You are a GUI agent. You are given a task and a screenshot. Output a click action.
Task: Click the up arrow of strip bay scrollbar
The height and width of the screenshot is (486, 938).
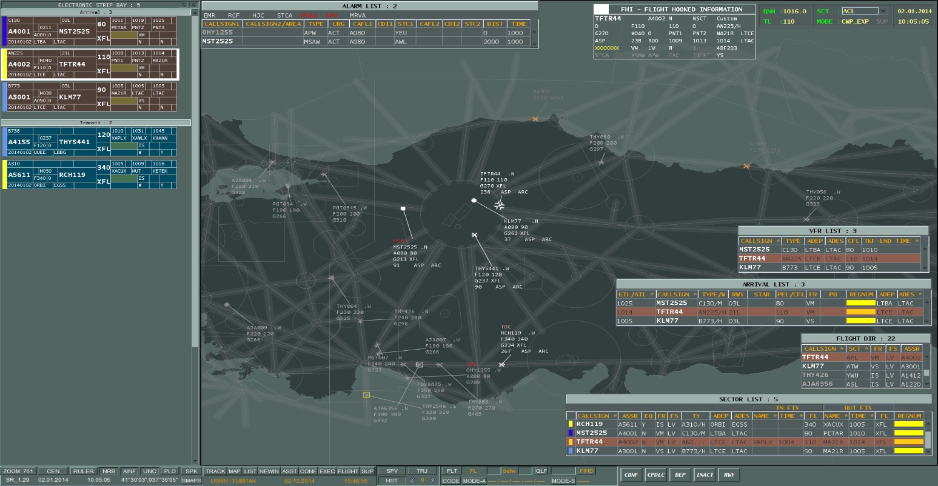tap(195, 13)
